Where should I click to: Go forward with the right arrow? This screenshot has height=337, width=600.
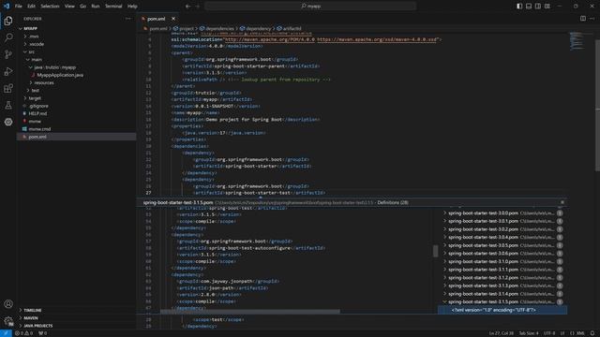198,7
